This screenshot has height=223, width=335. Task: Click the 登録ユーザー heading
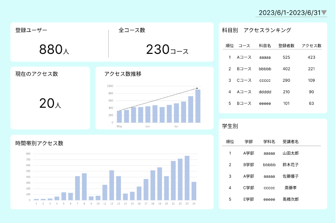[31, 30]
